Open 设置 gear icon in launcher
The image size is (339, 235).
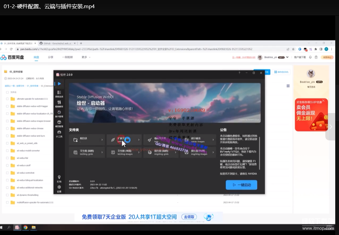coord(59,189)
